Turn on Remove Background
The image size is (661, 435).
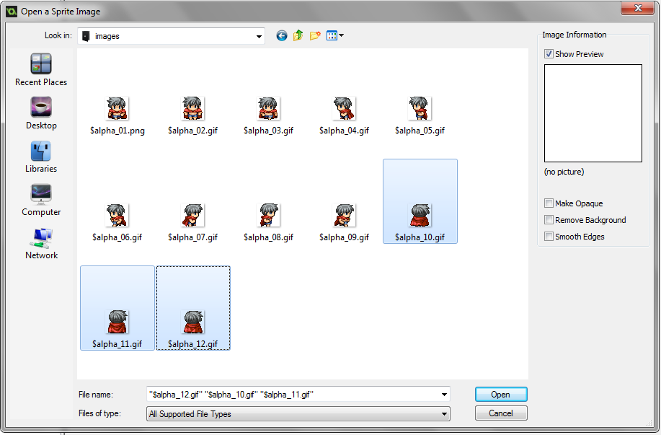pyautogui.click(x=549, y=220)
